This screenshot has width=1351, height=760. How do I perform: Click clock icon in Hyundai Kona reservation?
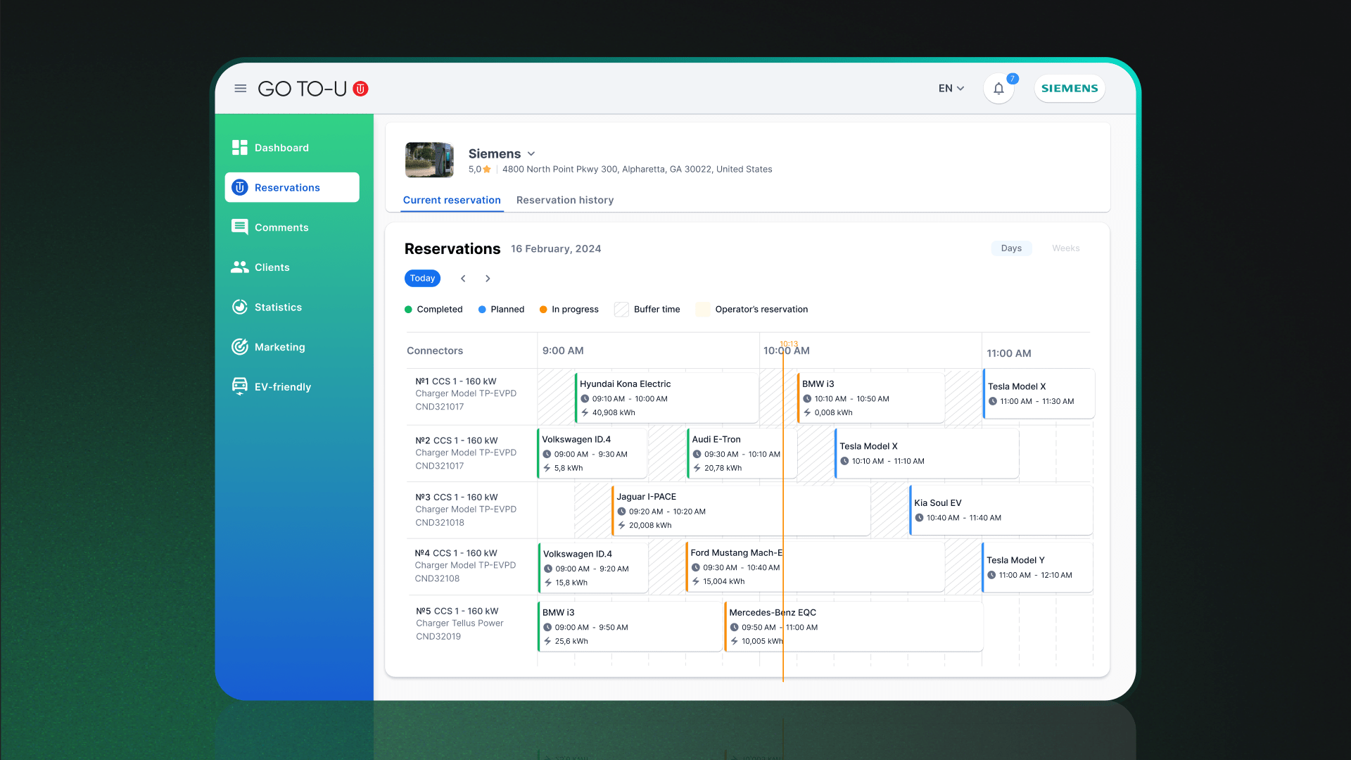pyautogui.click(x=585, y=398)
